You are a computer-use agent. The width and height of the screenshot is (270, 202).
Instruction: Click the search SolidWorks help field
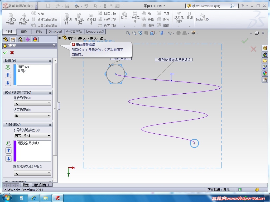210,6
